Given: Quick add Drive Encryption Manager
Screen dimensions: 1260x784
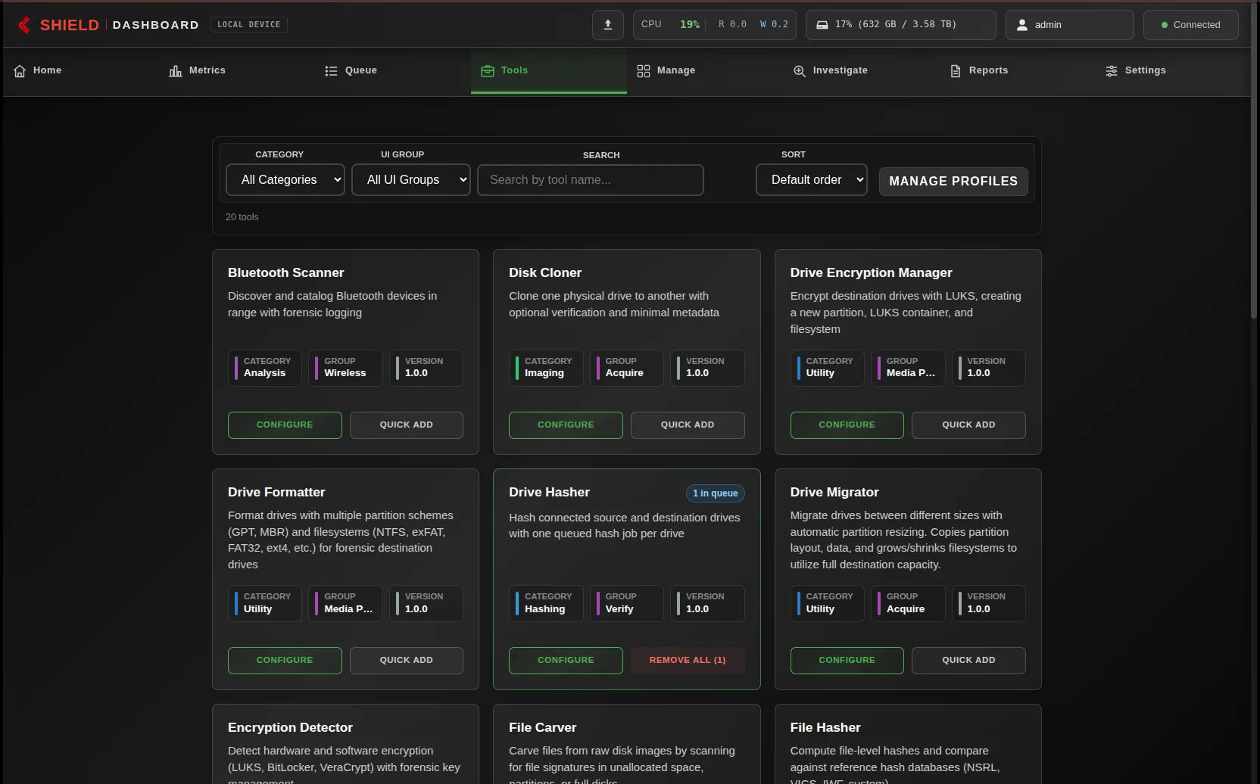Looking at the screenshot, I should [x=968, y=425].
